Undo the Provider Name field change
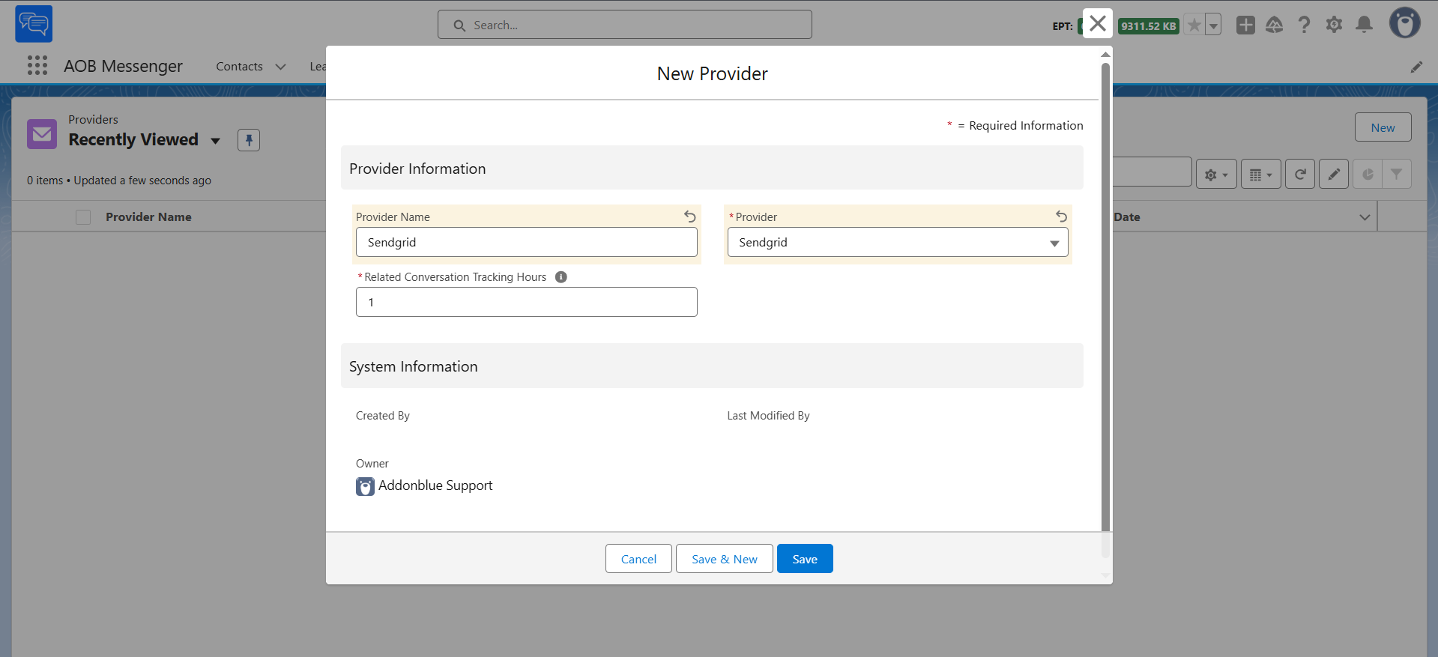 pos(690,217)
